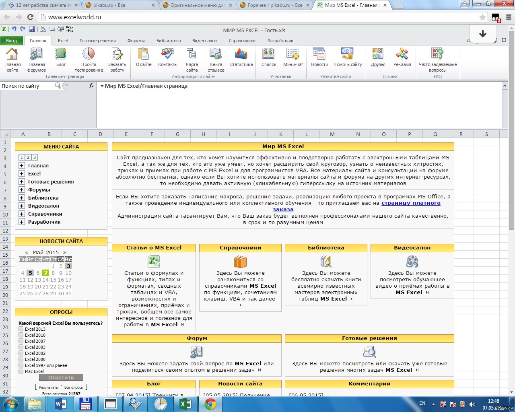
Task: Click the Видеосалон film reel icon
Action: click(412, 262)
